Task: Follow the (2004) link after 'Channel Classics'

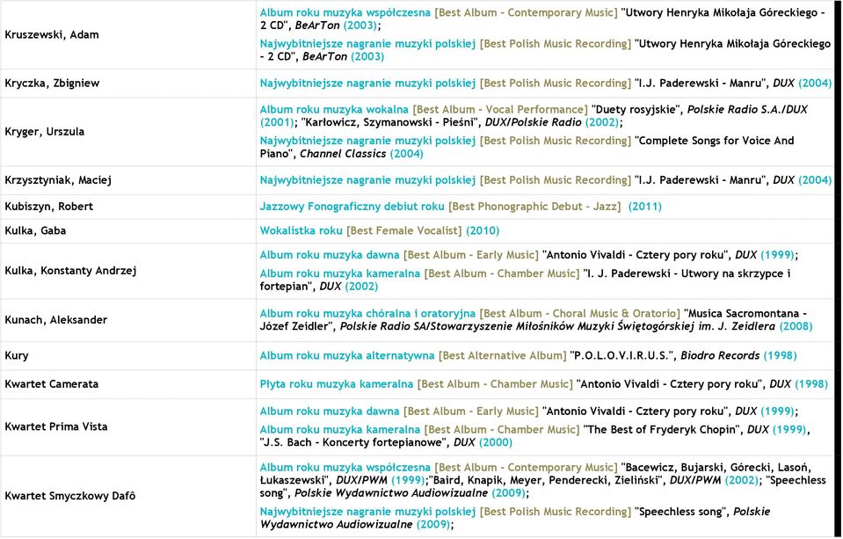Action: click(x=406, y=154)
